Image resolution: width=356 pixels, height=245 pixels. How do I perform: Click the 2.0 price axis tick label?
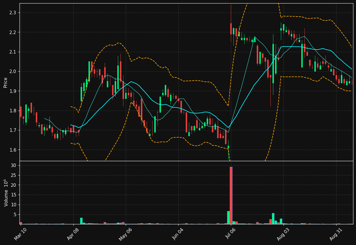pos(13,72)
